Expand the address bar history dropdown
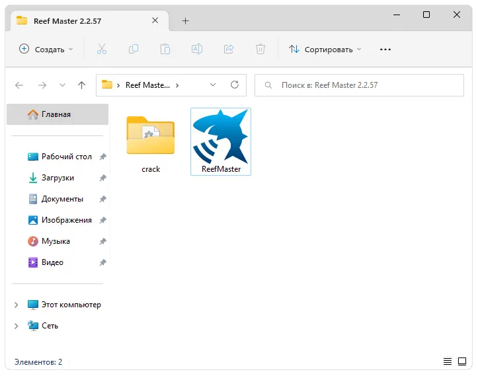Screen dimensions: 478x376 pyautogui.click(x=213, y=85)
